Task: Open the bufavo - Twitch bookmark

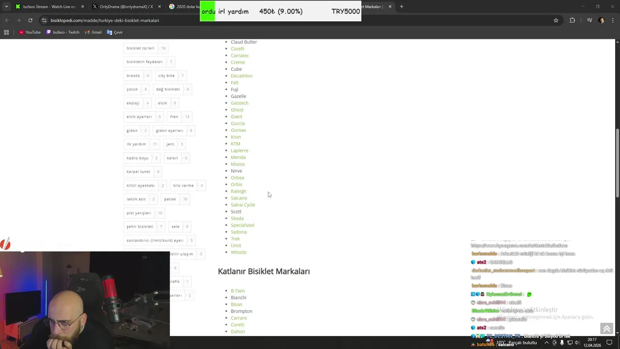Action: [63, 32]
